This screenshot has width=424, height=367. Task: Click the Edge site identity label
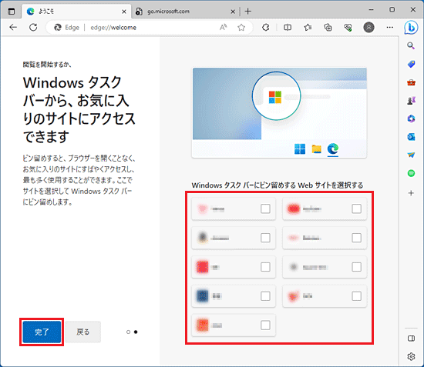coord(67,27)
